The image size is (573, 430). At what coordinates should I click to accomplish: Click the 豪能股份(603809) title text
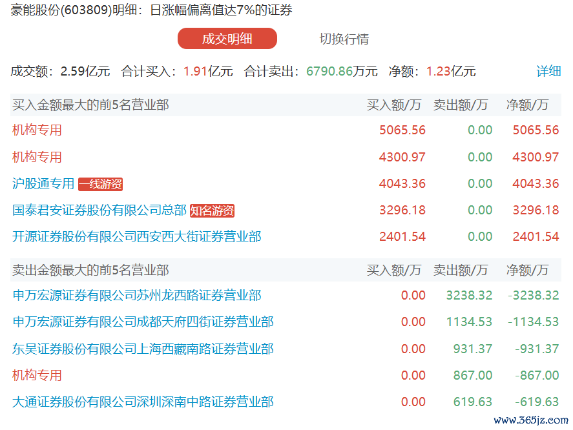(61, 10)
